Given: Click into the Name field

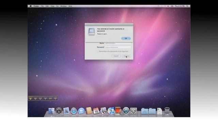Looking at the screenshot, I should tap(118, 43).
